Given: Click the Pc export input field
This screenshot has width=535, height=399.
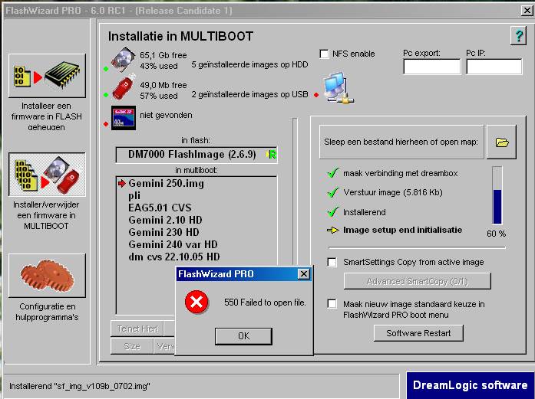Looking at the screenshot, I should coord(431,67).
